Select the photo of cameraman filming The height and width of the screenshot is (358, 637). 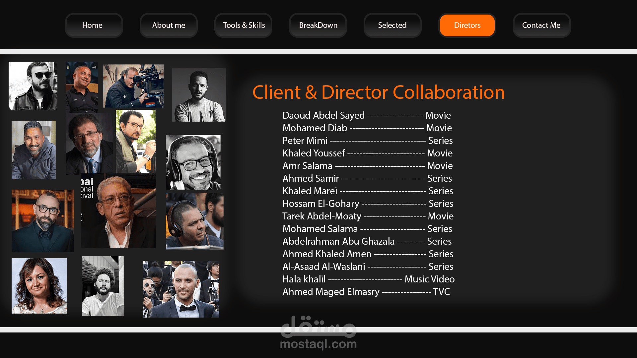(x=133, y=86)
